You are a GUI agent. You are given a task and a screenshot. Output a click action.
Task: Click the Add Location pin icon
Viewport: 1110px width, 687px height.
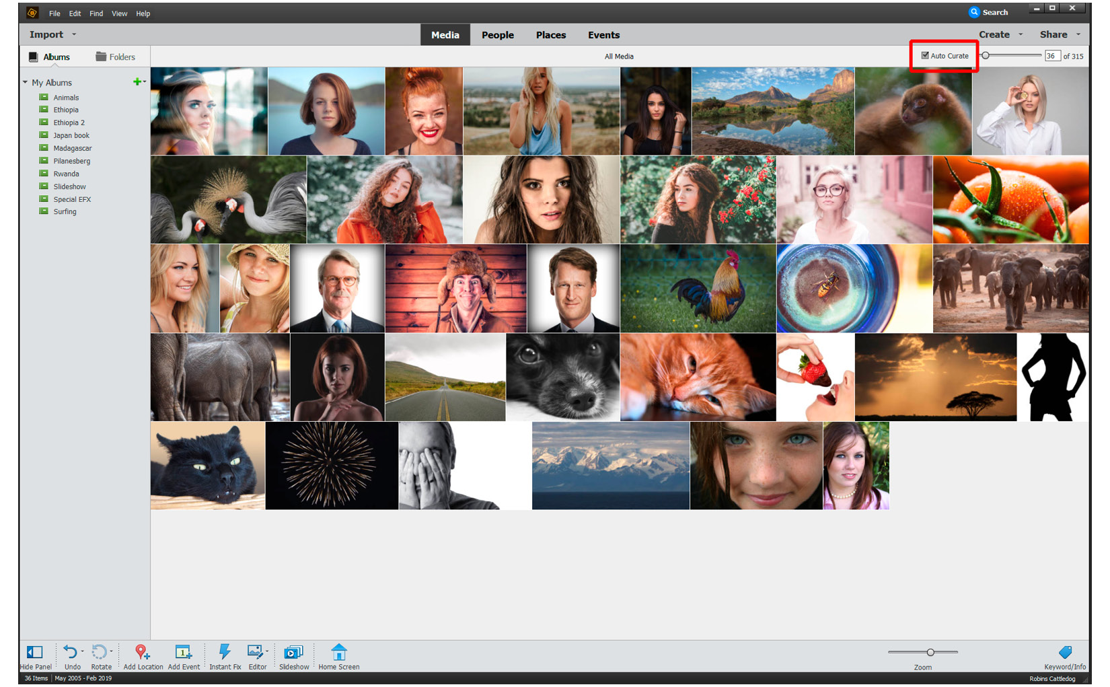(142, 651)
